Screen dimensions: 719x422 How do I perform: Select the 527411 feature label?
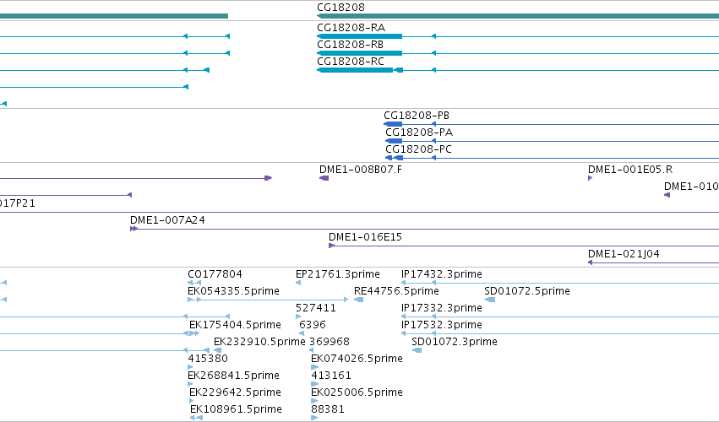click(315, 308)
